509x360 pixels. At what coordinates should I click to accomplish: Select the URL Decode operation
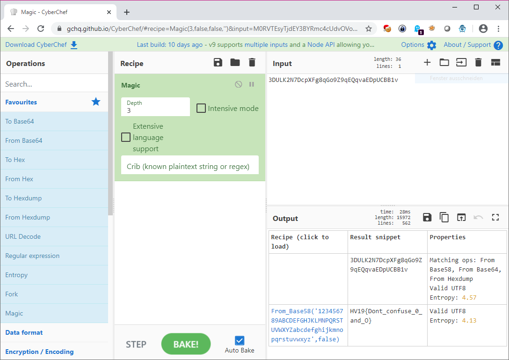(54, 236)
